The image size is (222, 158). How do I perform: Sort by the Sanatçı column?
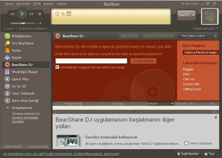coord(130,103)
